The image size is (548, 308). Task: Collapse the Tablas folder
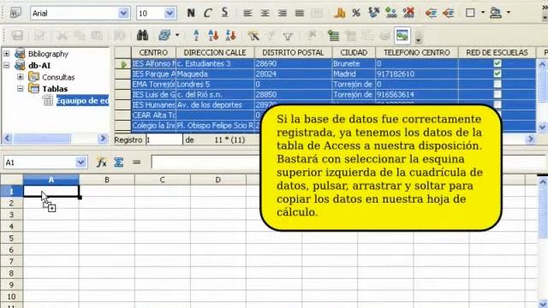click(x=21, y=89)
